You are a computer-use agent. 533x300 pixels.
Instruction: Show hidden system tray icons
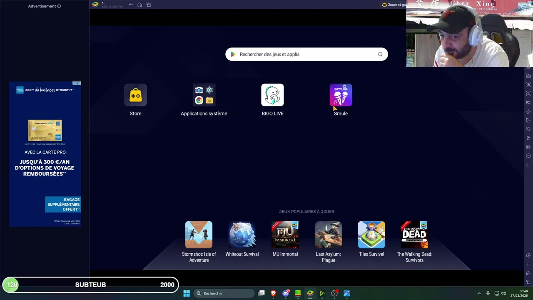coord(479,293)
